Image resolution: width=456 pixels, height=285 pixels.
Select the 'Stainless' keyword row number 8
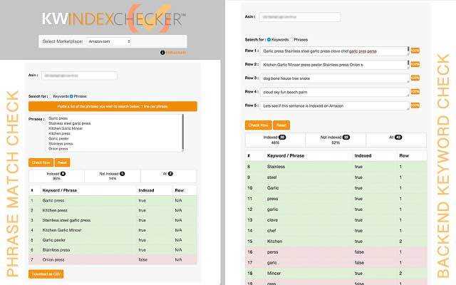pyautogui.click(x=336, y=167)
